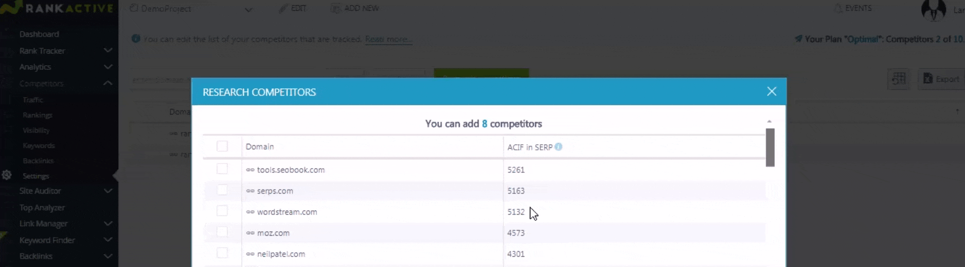Open Link Manager in the sidebar

[44, 224]
